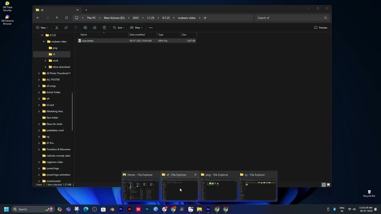Navigate to New Volume (D:) breadcrumb
The width and height of the screenshot is (381, 214).
tap(114, 18)
